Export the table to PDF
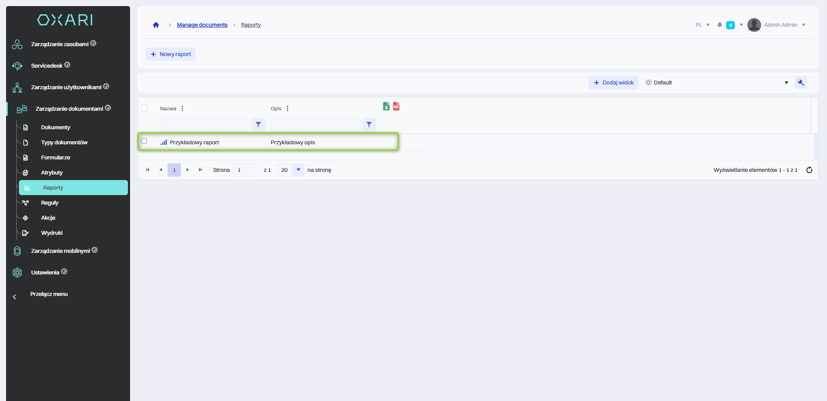This screenshot has width=827, height=401. tap(396, 106)
